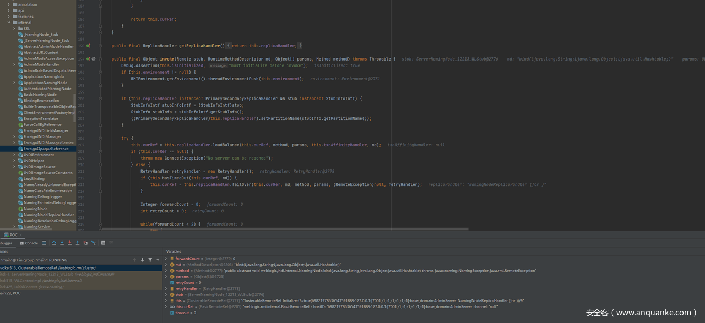Click the filter frames funnel icon
Viewport: 705px width, 323px height.
pos(150,260)
